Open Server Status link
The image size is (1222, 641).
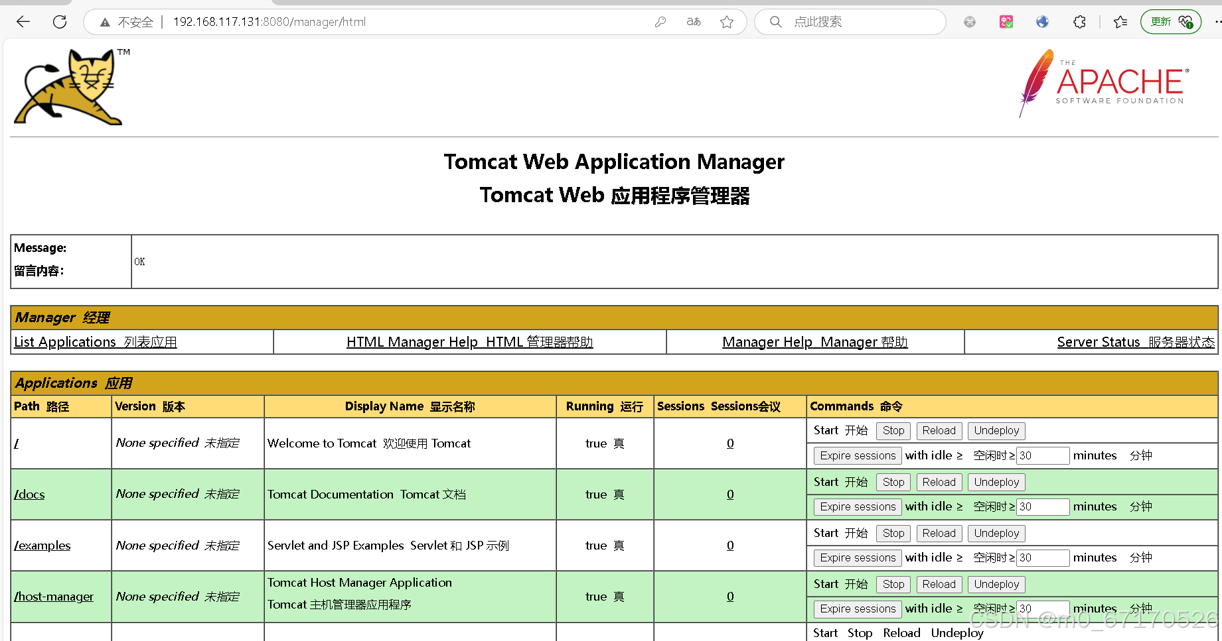coord(1136,342)
